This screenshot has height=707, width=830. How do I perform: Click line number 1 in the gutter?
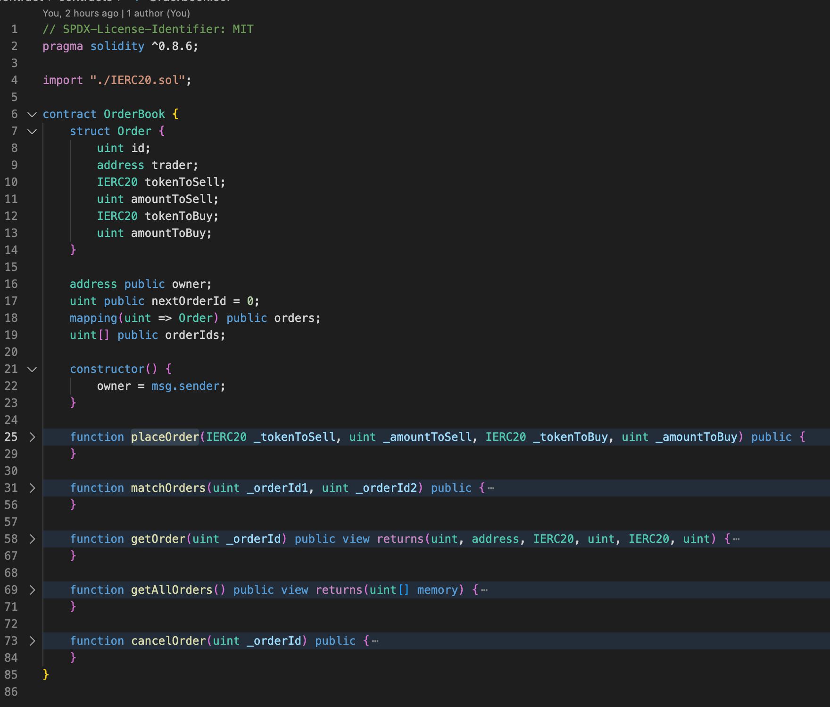click(15, 29)
